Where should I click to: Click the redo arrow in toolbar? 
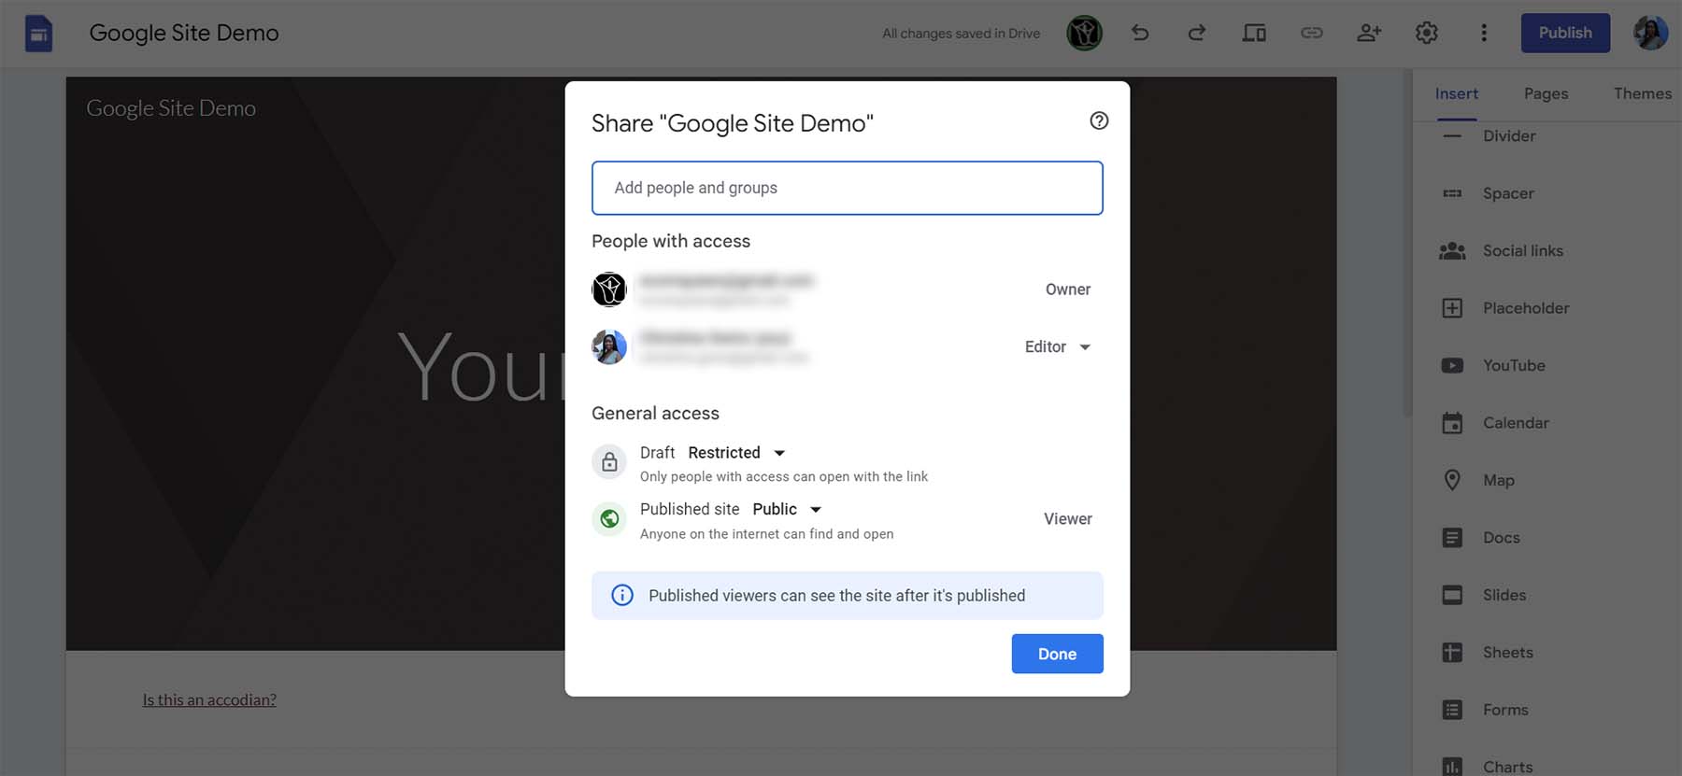coord(1196,34)
